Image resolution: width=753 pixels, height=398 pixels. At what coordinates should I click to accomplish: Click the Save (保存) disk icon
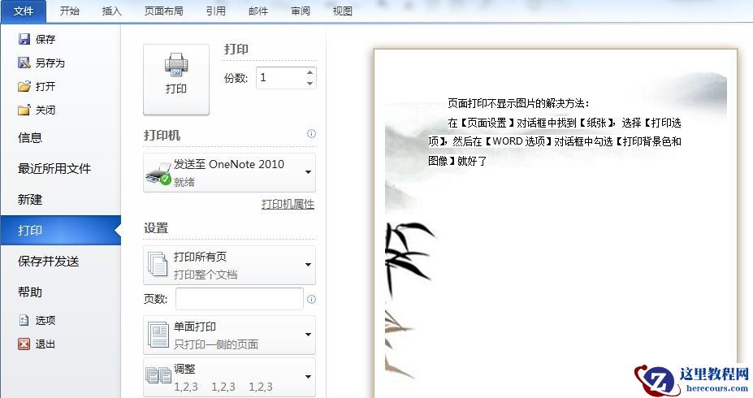click(x=24, y=39)
